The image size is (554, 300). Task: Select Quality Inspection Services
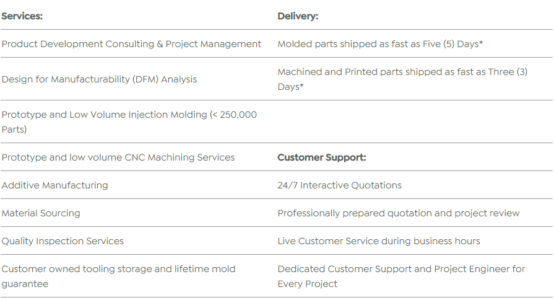[63, 241]
